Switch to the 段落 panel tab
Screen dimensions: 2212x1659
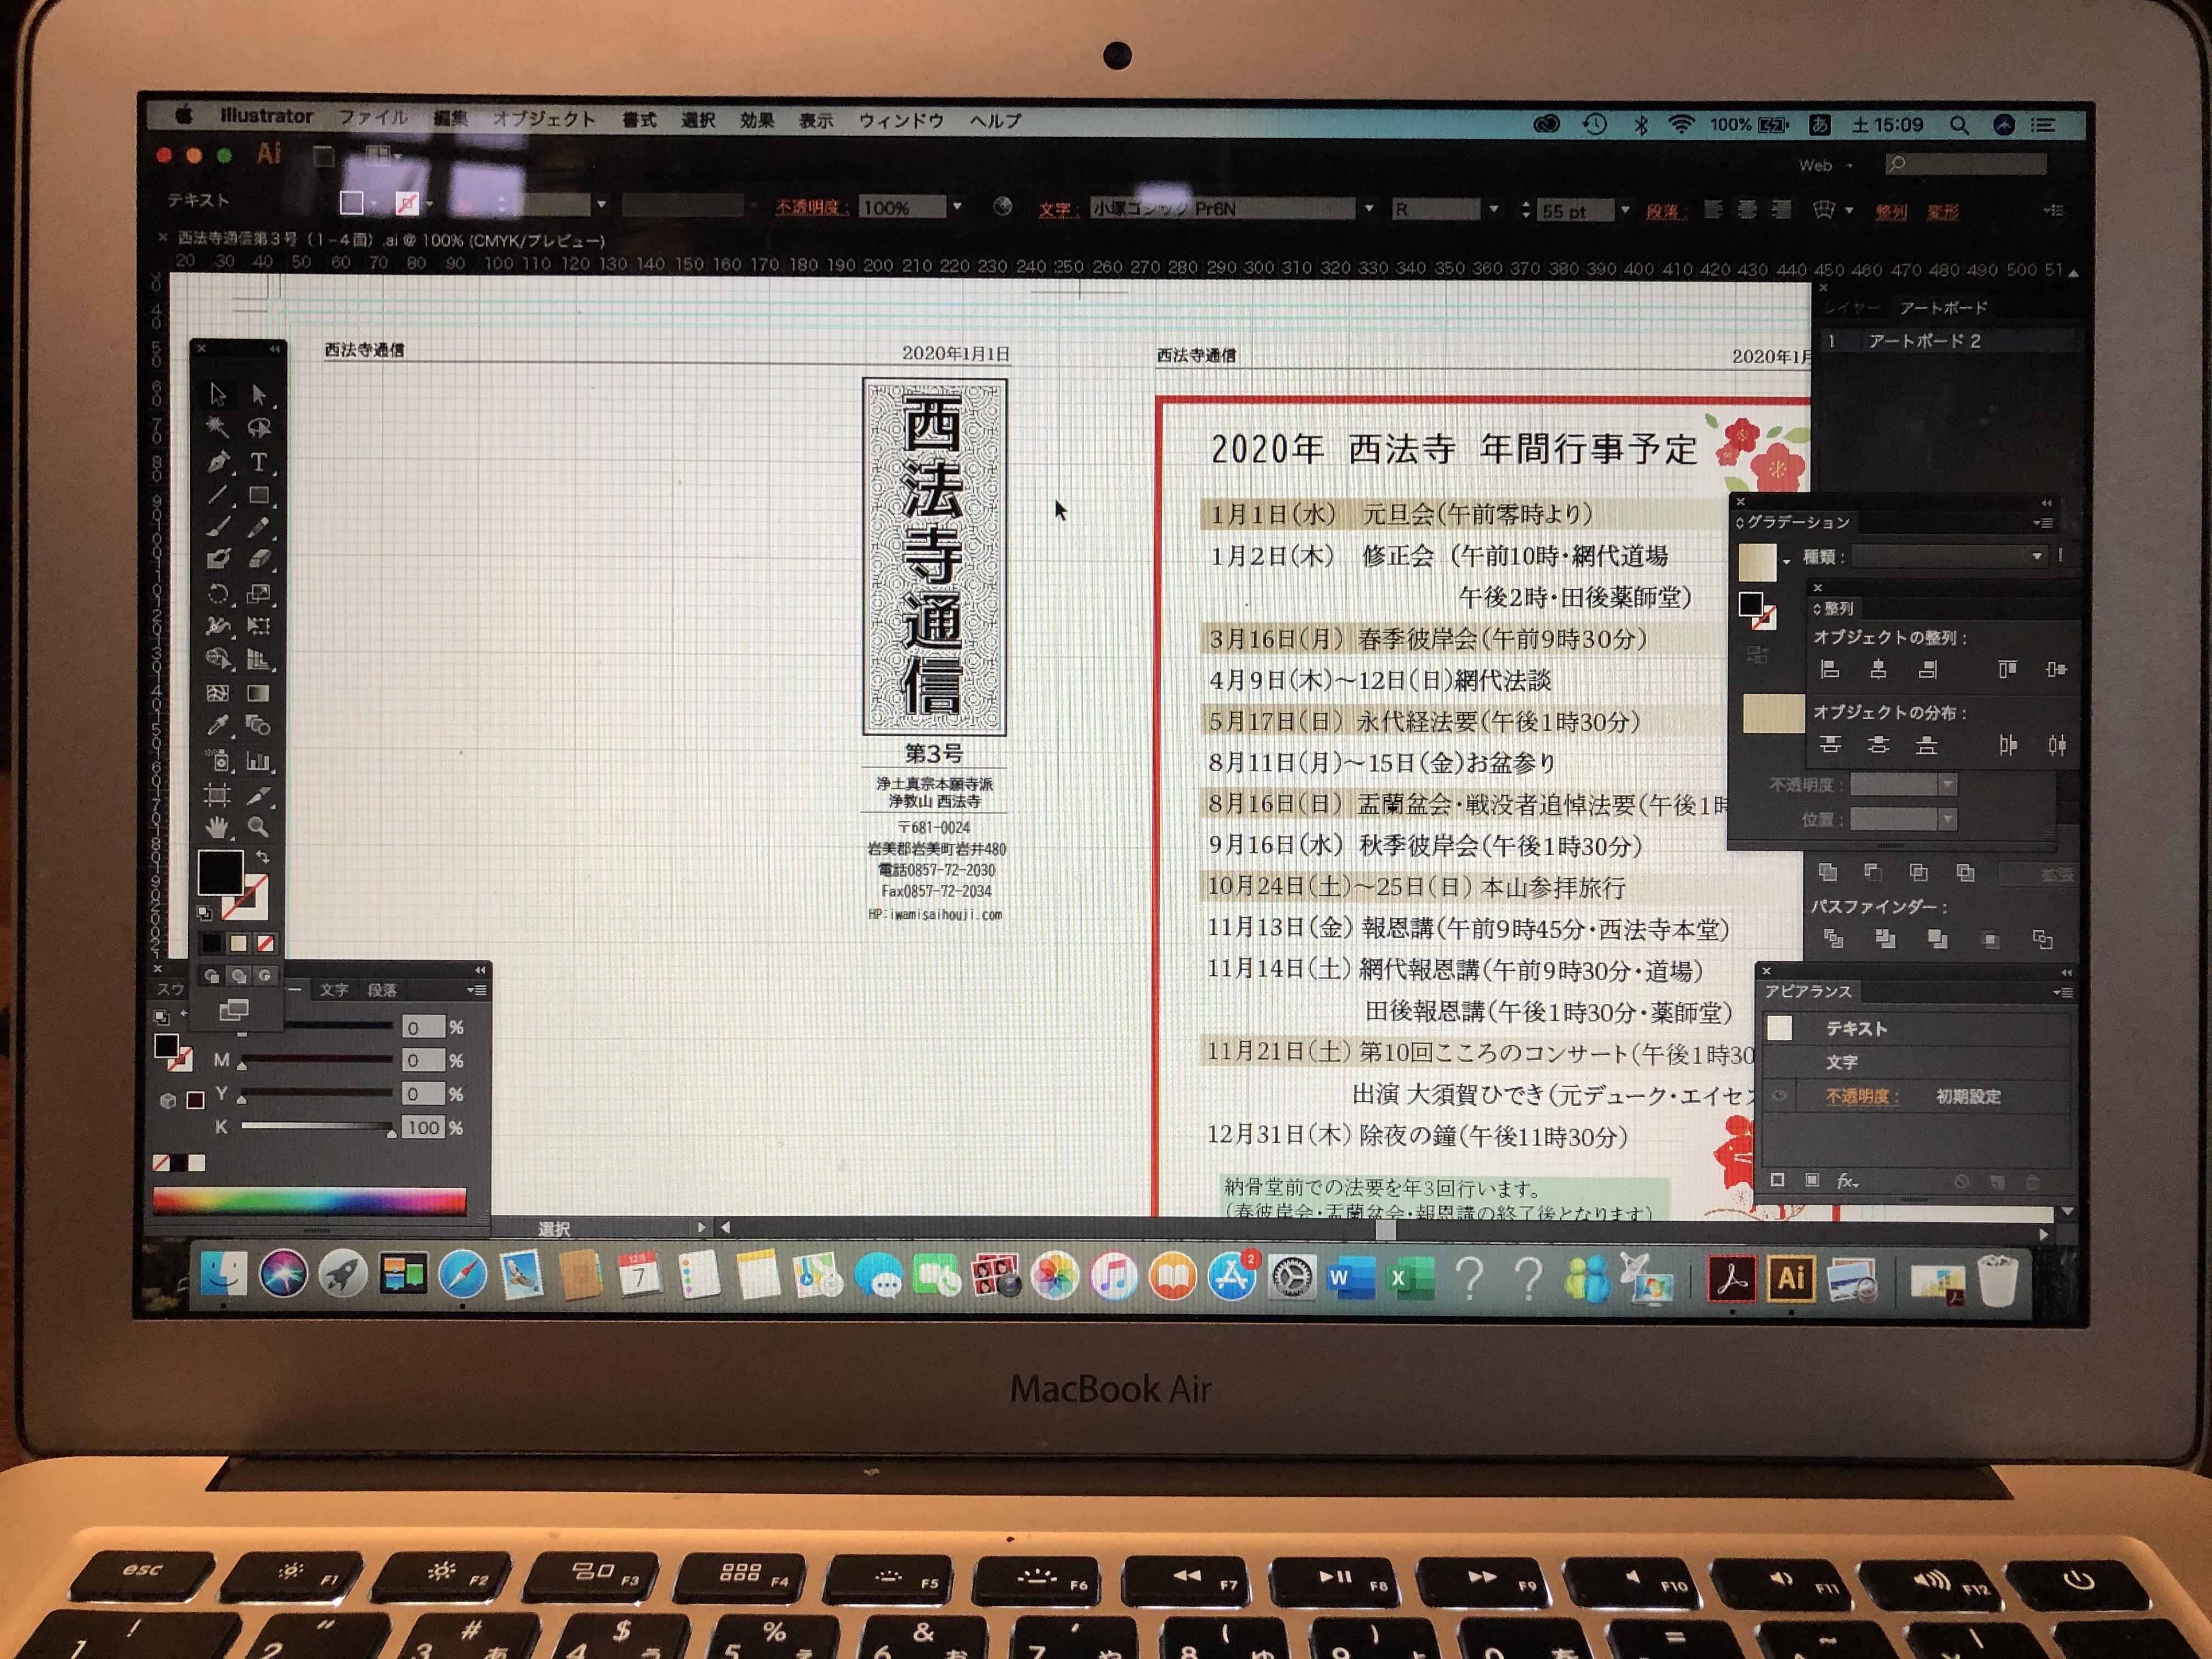pos(382,990)
